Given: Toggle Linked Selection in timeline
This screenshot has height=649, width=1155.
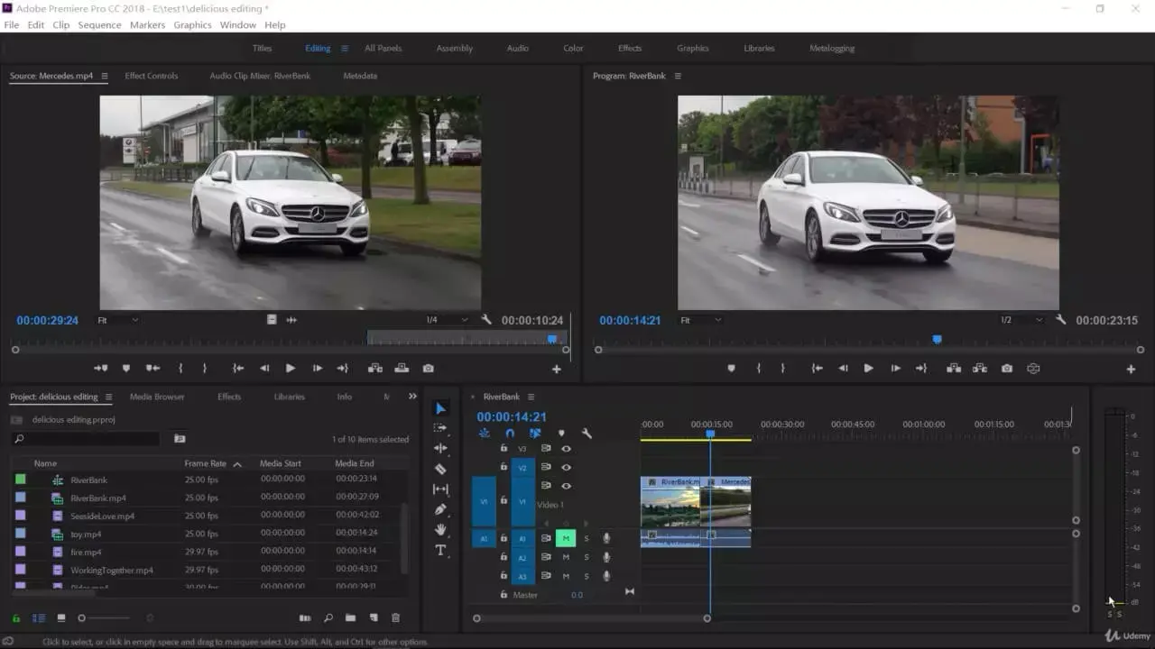Looking at the screenshot, I should tap(535, 434).
